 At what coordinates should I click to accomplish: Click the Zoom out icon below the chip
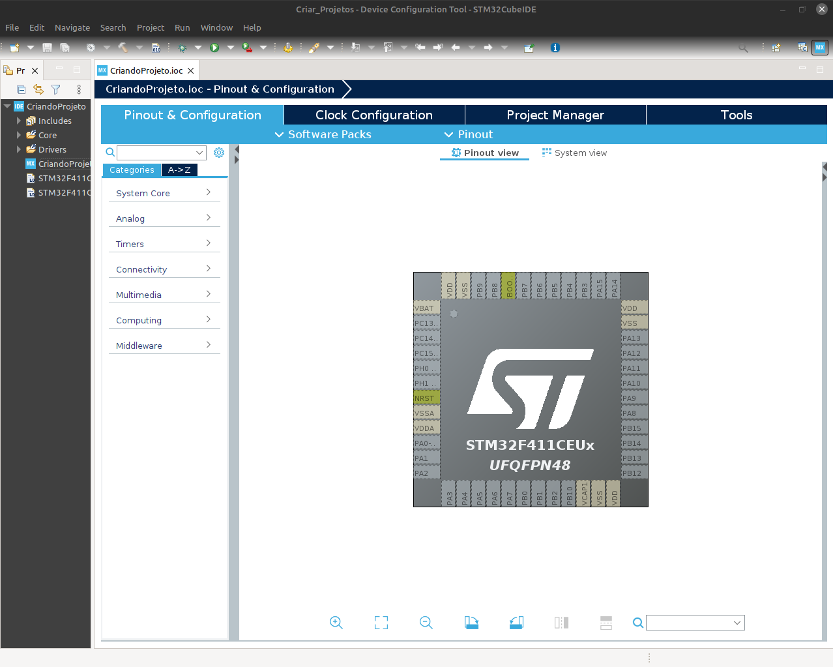click(x=426, y=623)
